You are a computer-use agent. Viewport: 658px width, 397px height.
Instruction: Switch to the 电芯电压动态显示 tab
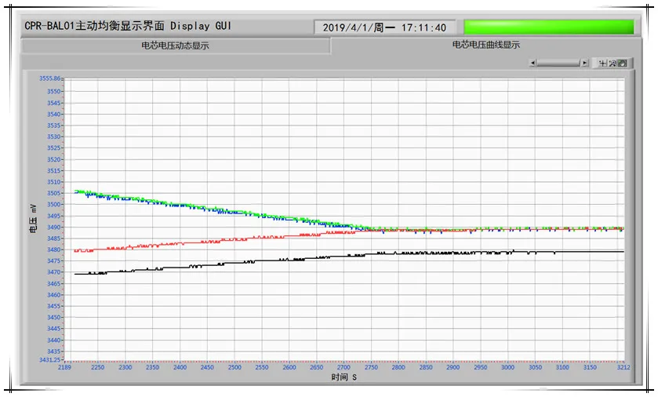point(176,46)
